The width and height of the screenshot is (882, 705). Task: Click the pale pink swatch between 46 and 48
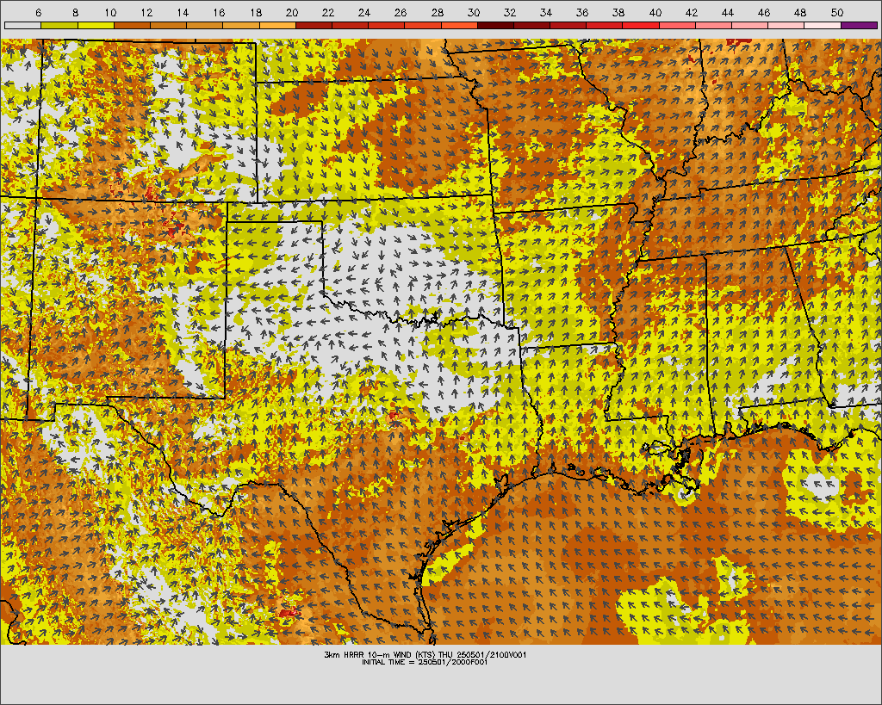(x=786, y=25)
